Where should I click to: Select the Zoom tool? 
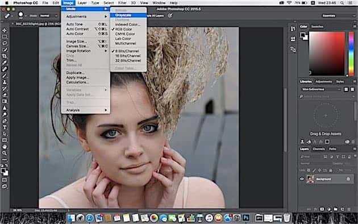pos(5,153)
